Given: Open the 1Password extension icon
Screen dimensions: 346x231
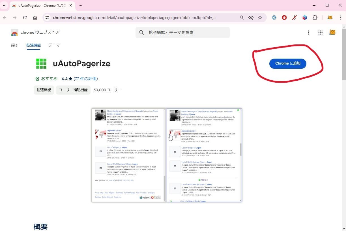Looking at the screenshot, I should 274,18.
